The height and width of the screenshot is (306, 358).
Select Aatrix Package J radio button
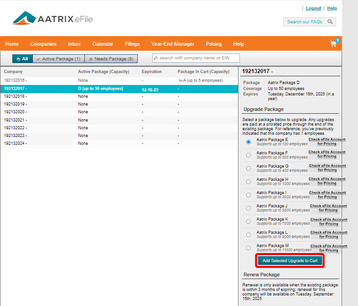[249, 208]
